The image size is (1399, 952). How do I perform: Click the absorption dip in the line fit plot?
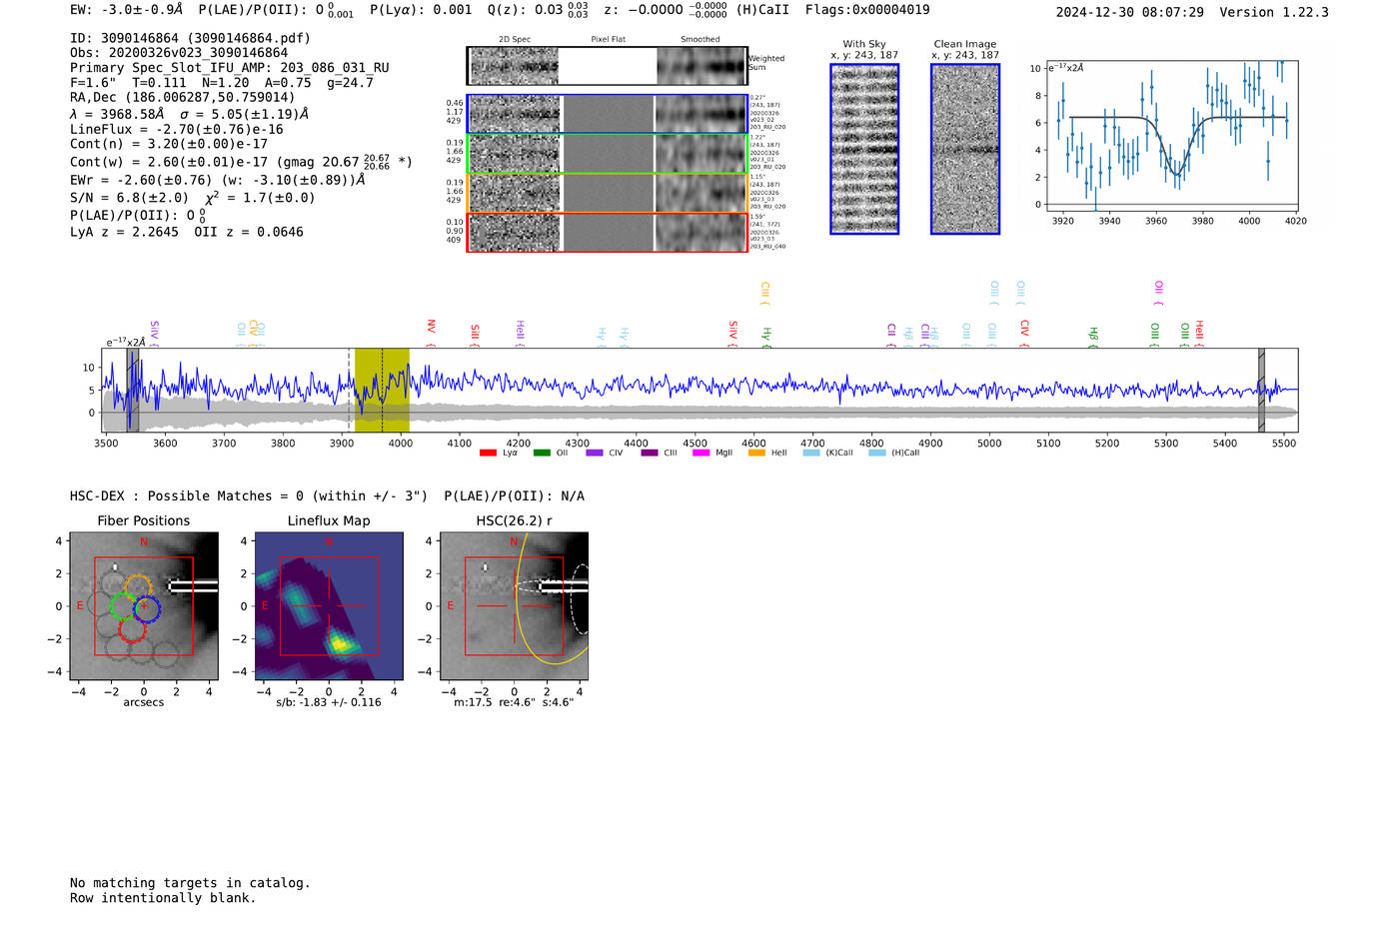tap(1177, 173)
